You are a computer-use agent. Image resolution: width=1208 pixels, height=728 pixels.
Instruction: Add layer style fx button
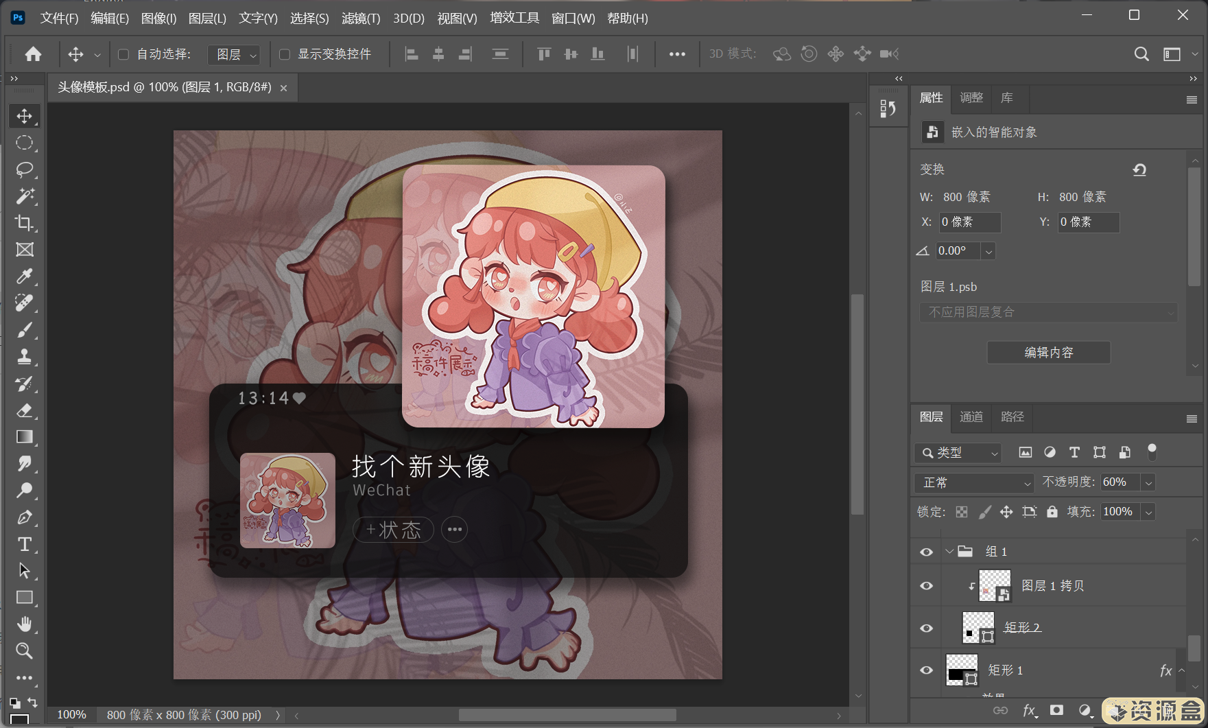[x=1029, y=710]
